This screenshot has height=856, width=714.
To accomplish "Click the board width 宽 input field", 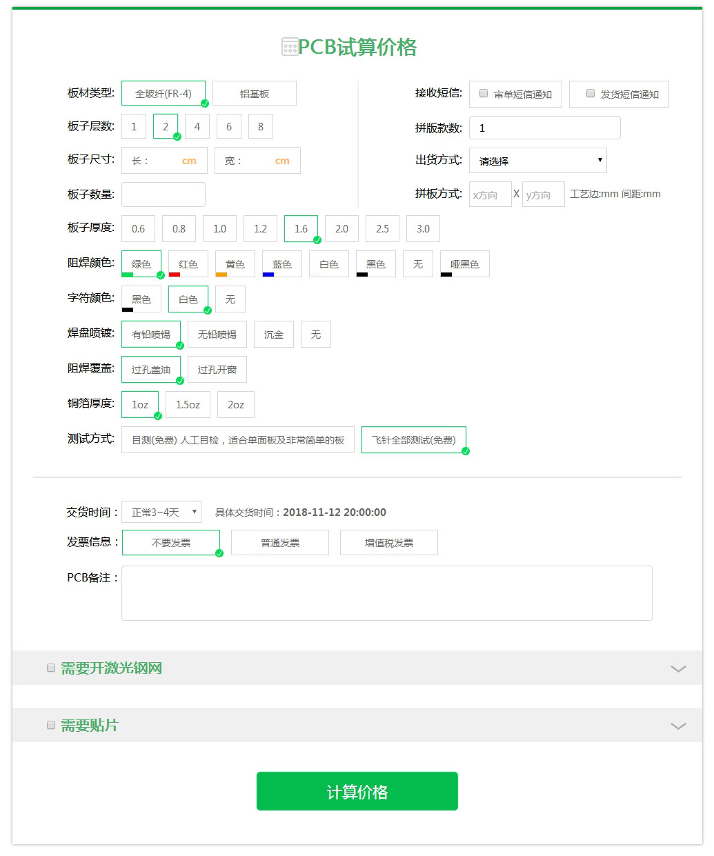I will coord(257,160).
